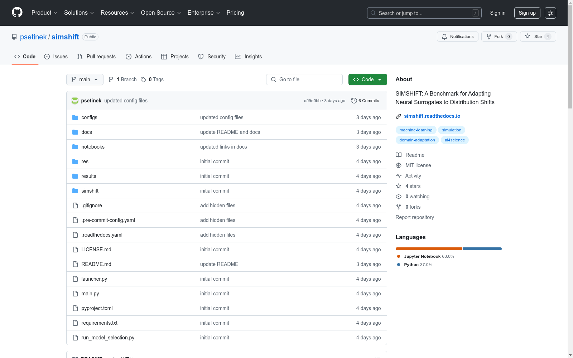Open commit hash e59e5bb
This screenshot has width=573, height=358.
pos(312,101)
